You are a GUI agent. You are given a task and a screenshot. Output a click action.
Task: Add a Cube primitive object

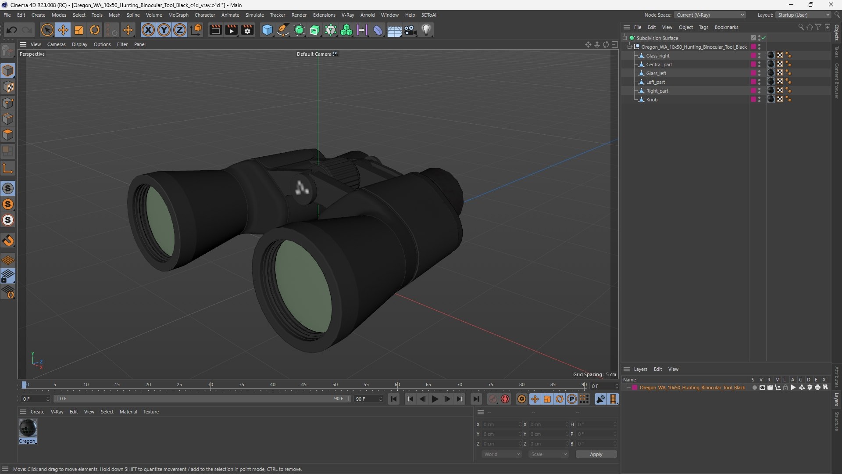(267, 30)
